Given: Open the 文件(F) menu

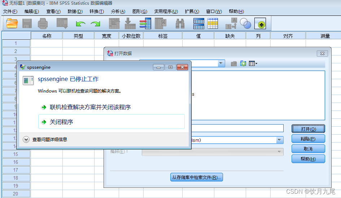Looking at the screenshot, I should click(x=10, y=11).
